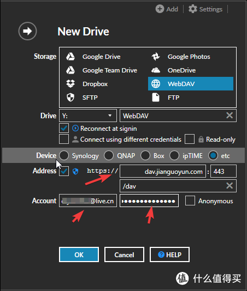Uncheck Reconnect at signin checkbox
The image size is (247, 291).
64,128
